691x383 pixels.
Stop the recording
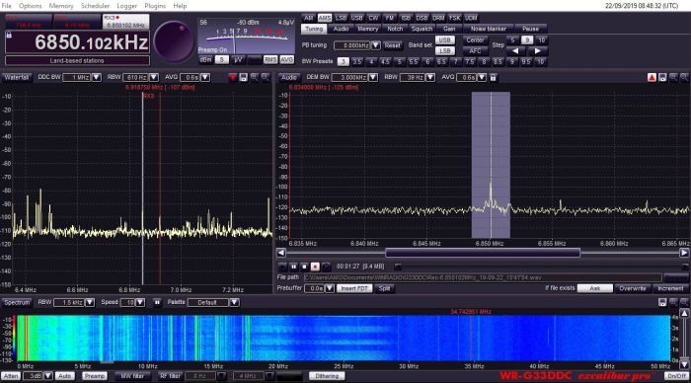[x=304, y=267]
